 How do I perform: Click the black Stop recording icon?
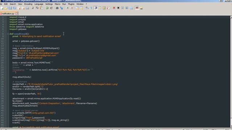118,8
